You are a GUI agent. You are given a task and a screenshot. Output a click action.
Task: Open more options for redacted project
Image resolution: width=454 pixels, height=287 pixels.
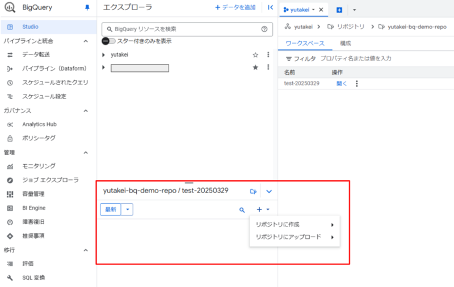point(268,67)
